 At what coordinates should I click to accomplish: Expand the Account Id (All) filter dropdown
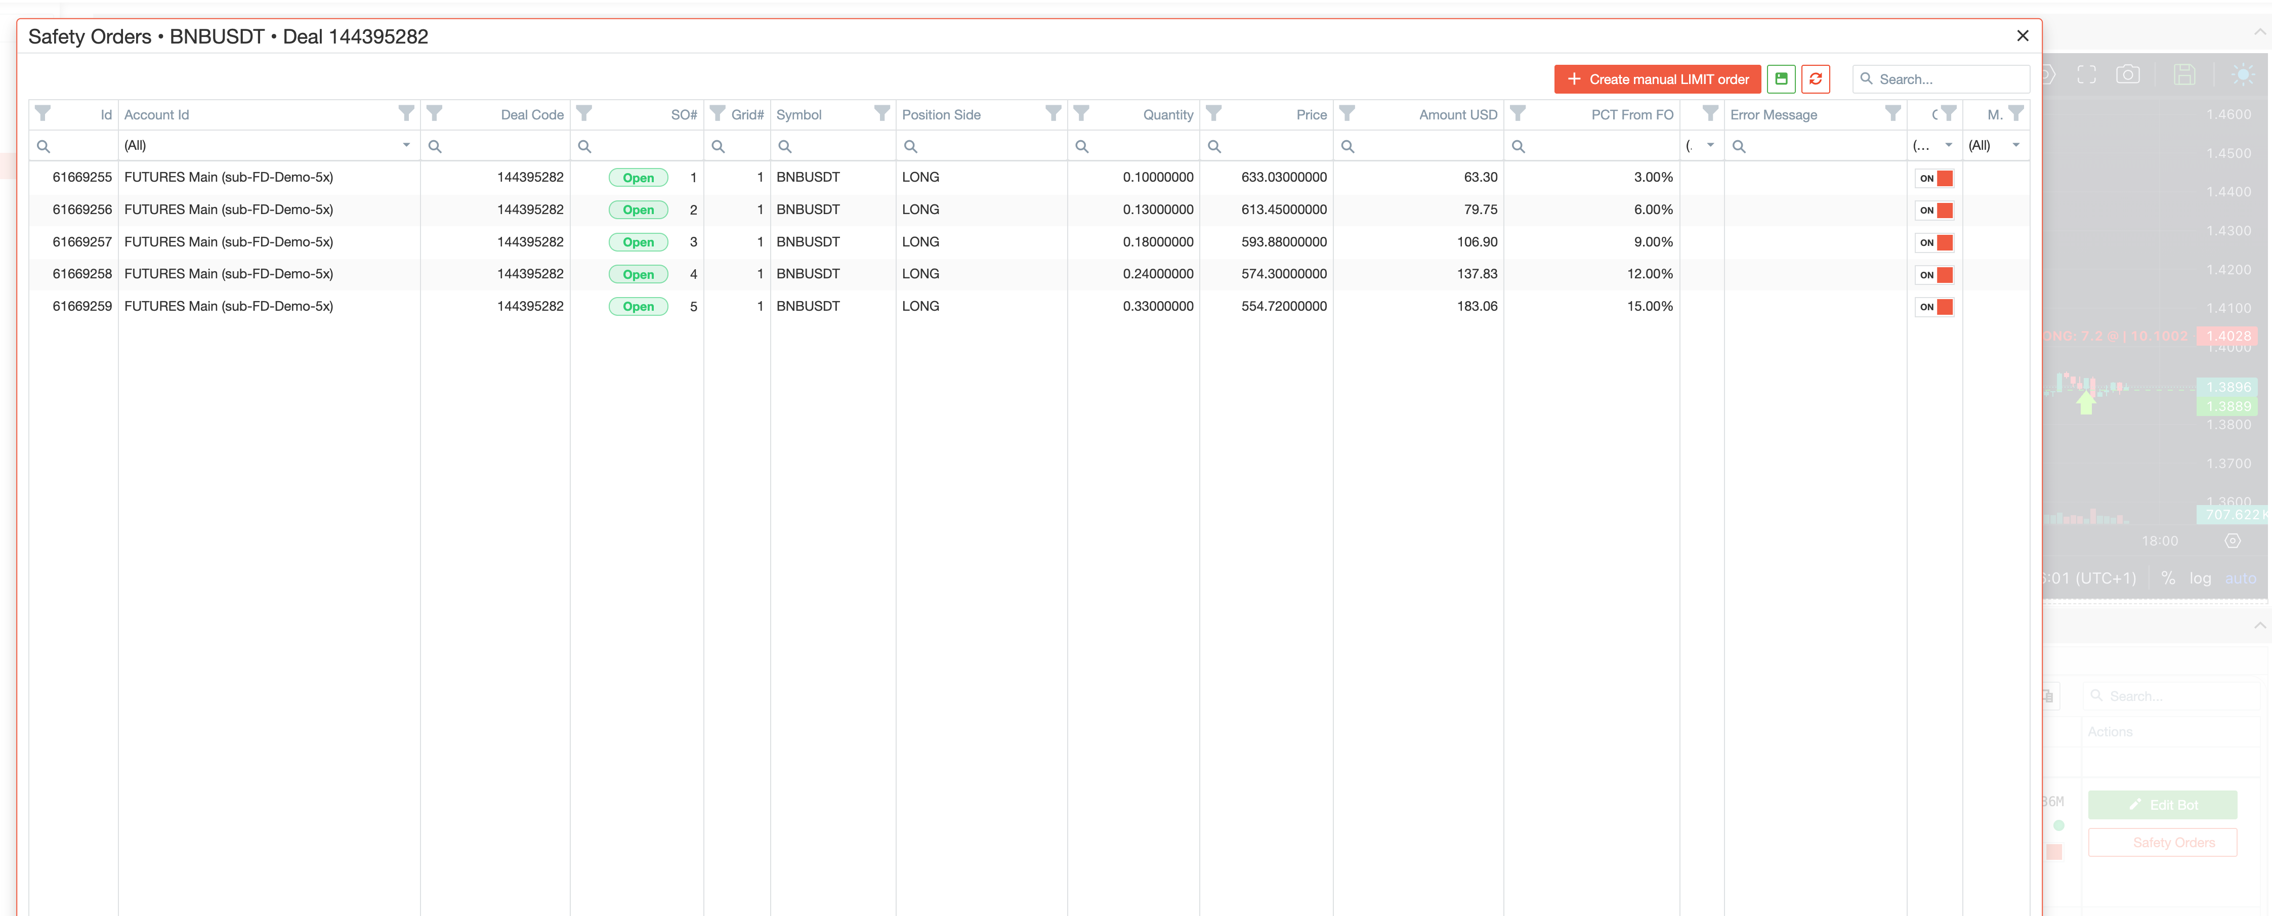pos(406,146)
